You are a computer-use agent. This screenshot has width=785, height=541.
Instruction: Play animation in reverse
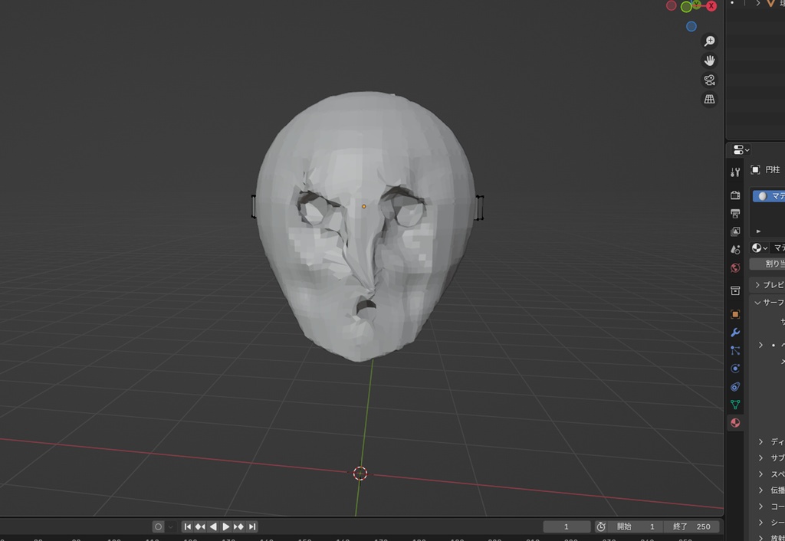pyautogui.click(x=213, y=526)
